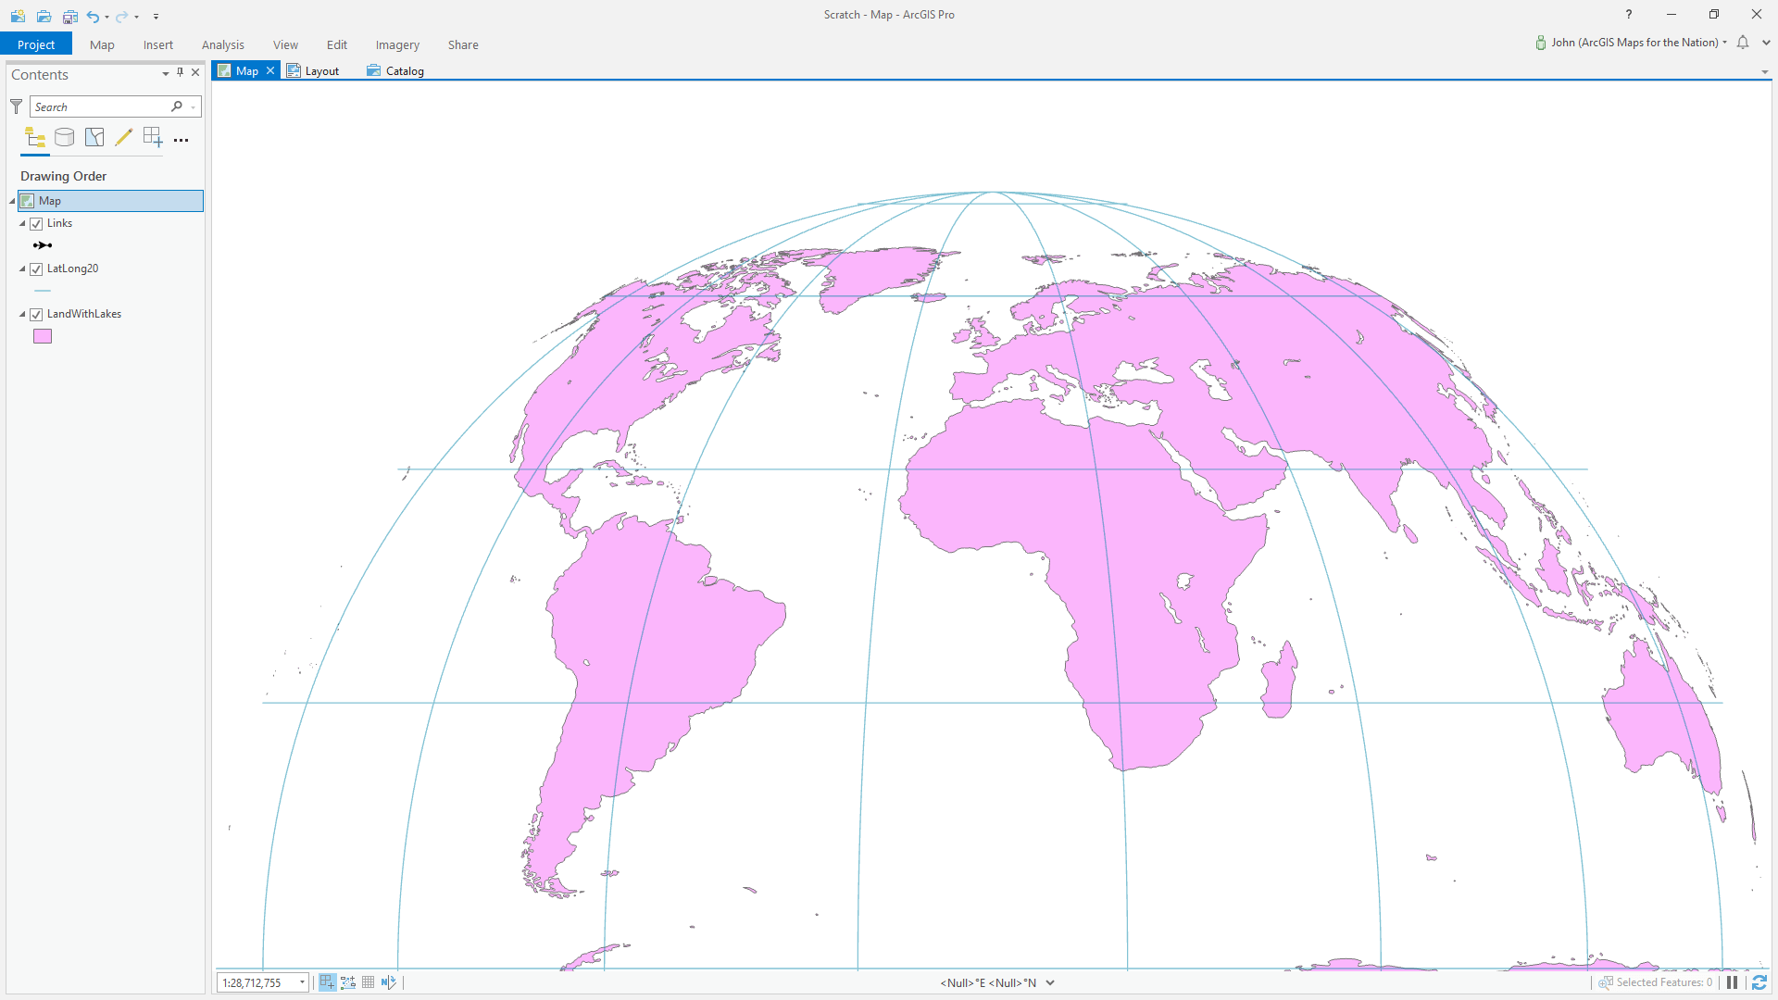Select the List By Selection icon
Viewport: 1778px width, 1000px height.
94,138
